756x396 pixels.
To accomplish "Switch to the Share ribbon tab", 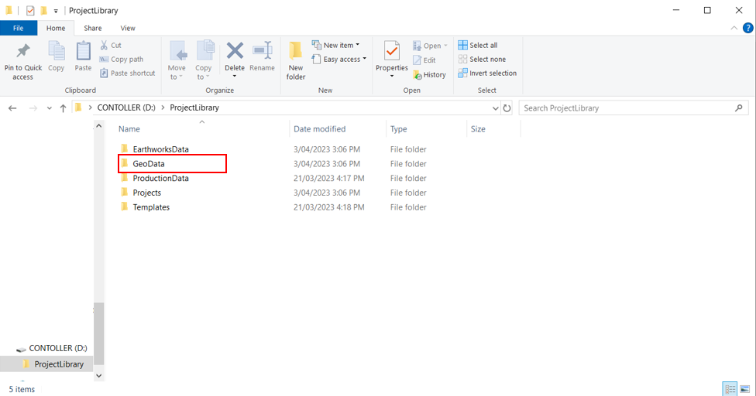I will [93, 28].
